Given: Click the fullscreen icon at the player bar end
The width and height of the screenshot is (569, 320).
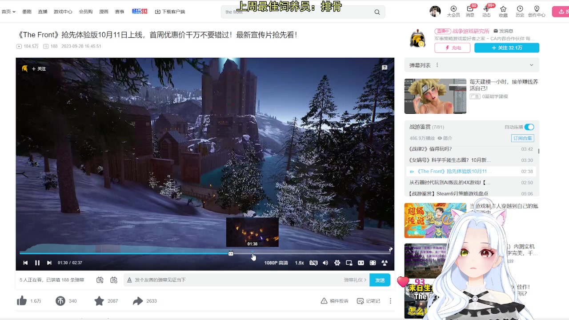Looking at the screenshot, I should [x=385, y=263].
